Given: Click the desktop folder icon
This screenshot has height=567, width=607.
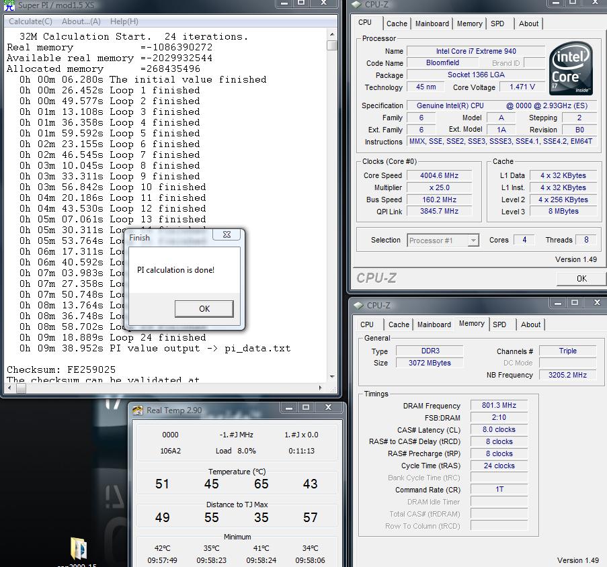Looking at the screenshot, I should click(79, 548).
